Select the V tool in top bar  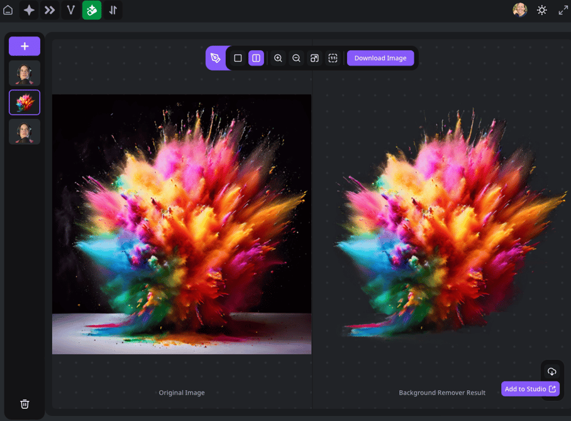(x=70, y=10)
